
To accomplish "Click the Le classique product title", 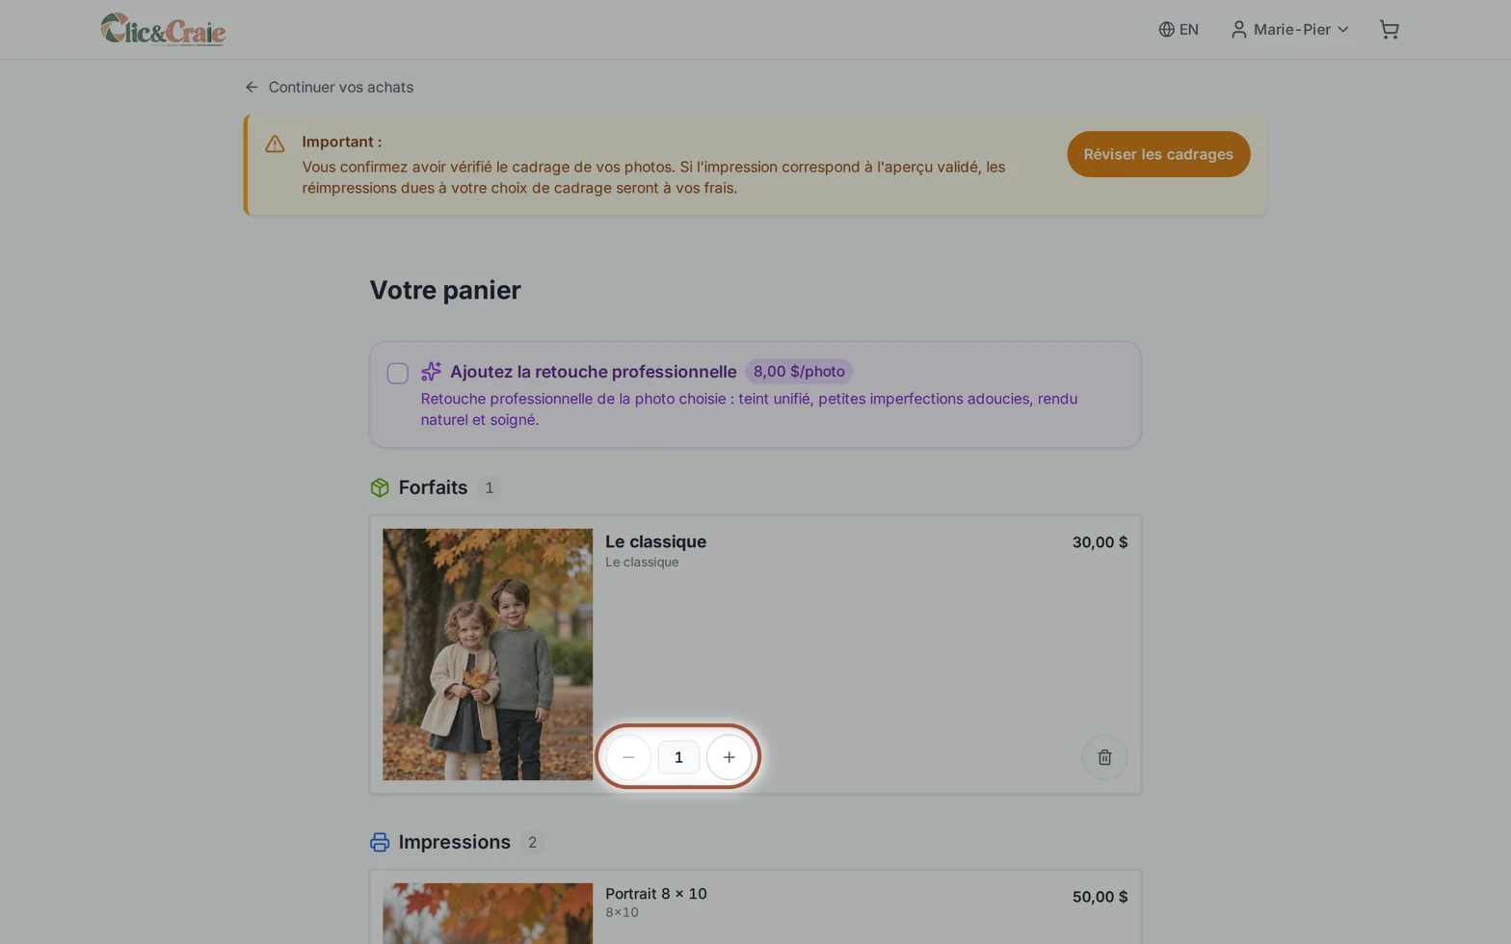I will coord(655,541).
